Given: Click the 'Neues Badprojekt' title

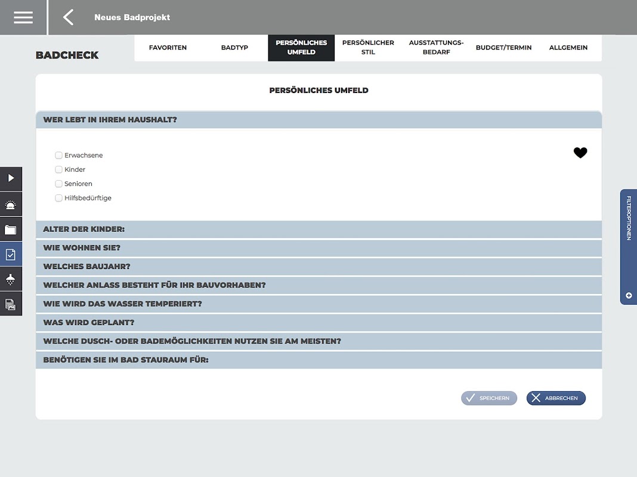Looking at the screenshot, I should click(x=132, y=17).
